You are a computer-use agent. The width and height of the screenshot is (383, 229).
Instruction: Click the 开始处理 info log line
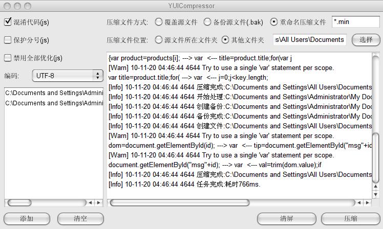[x=240, y=97]
